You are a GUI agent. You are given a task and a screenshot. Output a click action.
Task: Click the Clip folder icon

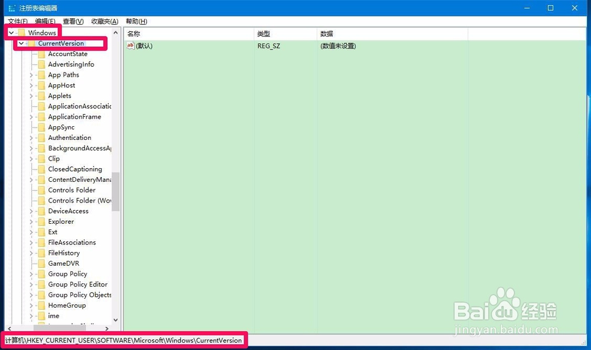pyautogui.click(x=41, y=159)
